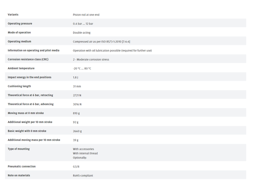Image resolution: width=255 pixels, height=191 pixels.
Task: Select the Impact energy value 1.8 J
Action: click(x=75, y=78)
